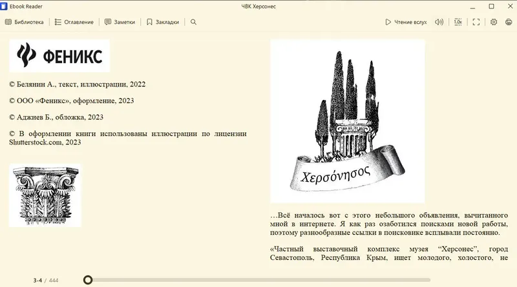
Task: Click the copyright line about Белянин А.
Action: [x=77, y=84]
